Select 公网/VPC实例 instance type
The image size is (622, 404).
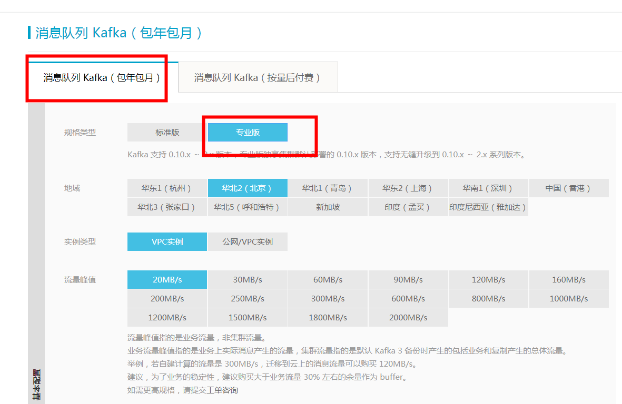(x=248, y=241)
